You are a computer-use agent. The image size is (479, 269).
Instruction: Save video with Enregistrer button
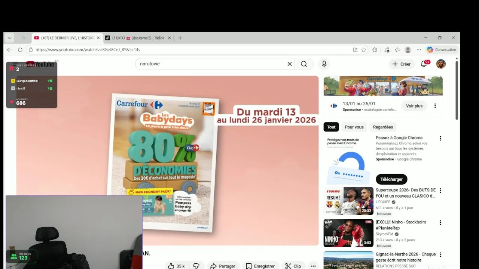(260, 266)
